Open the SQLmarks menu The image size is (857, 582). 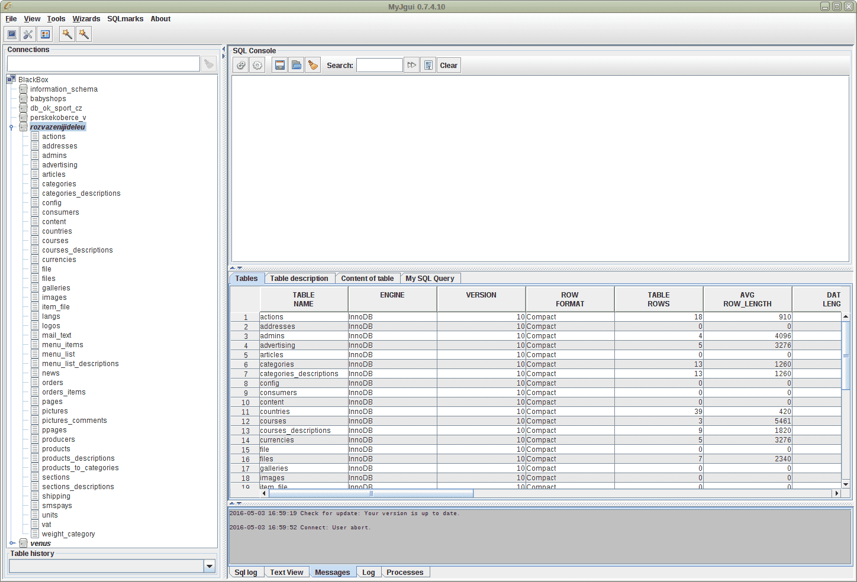(125, 19)
